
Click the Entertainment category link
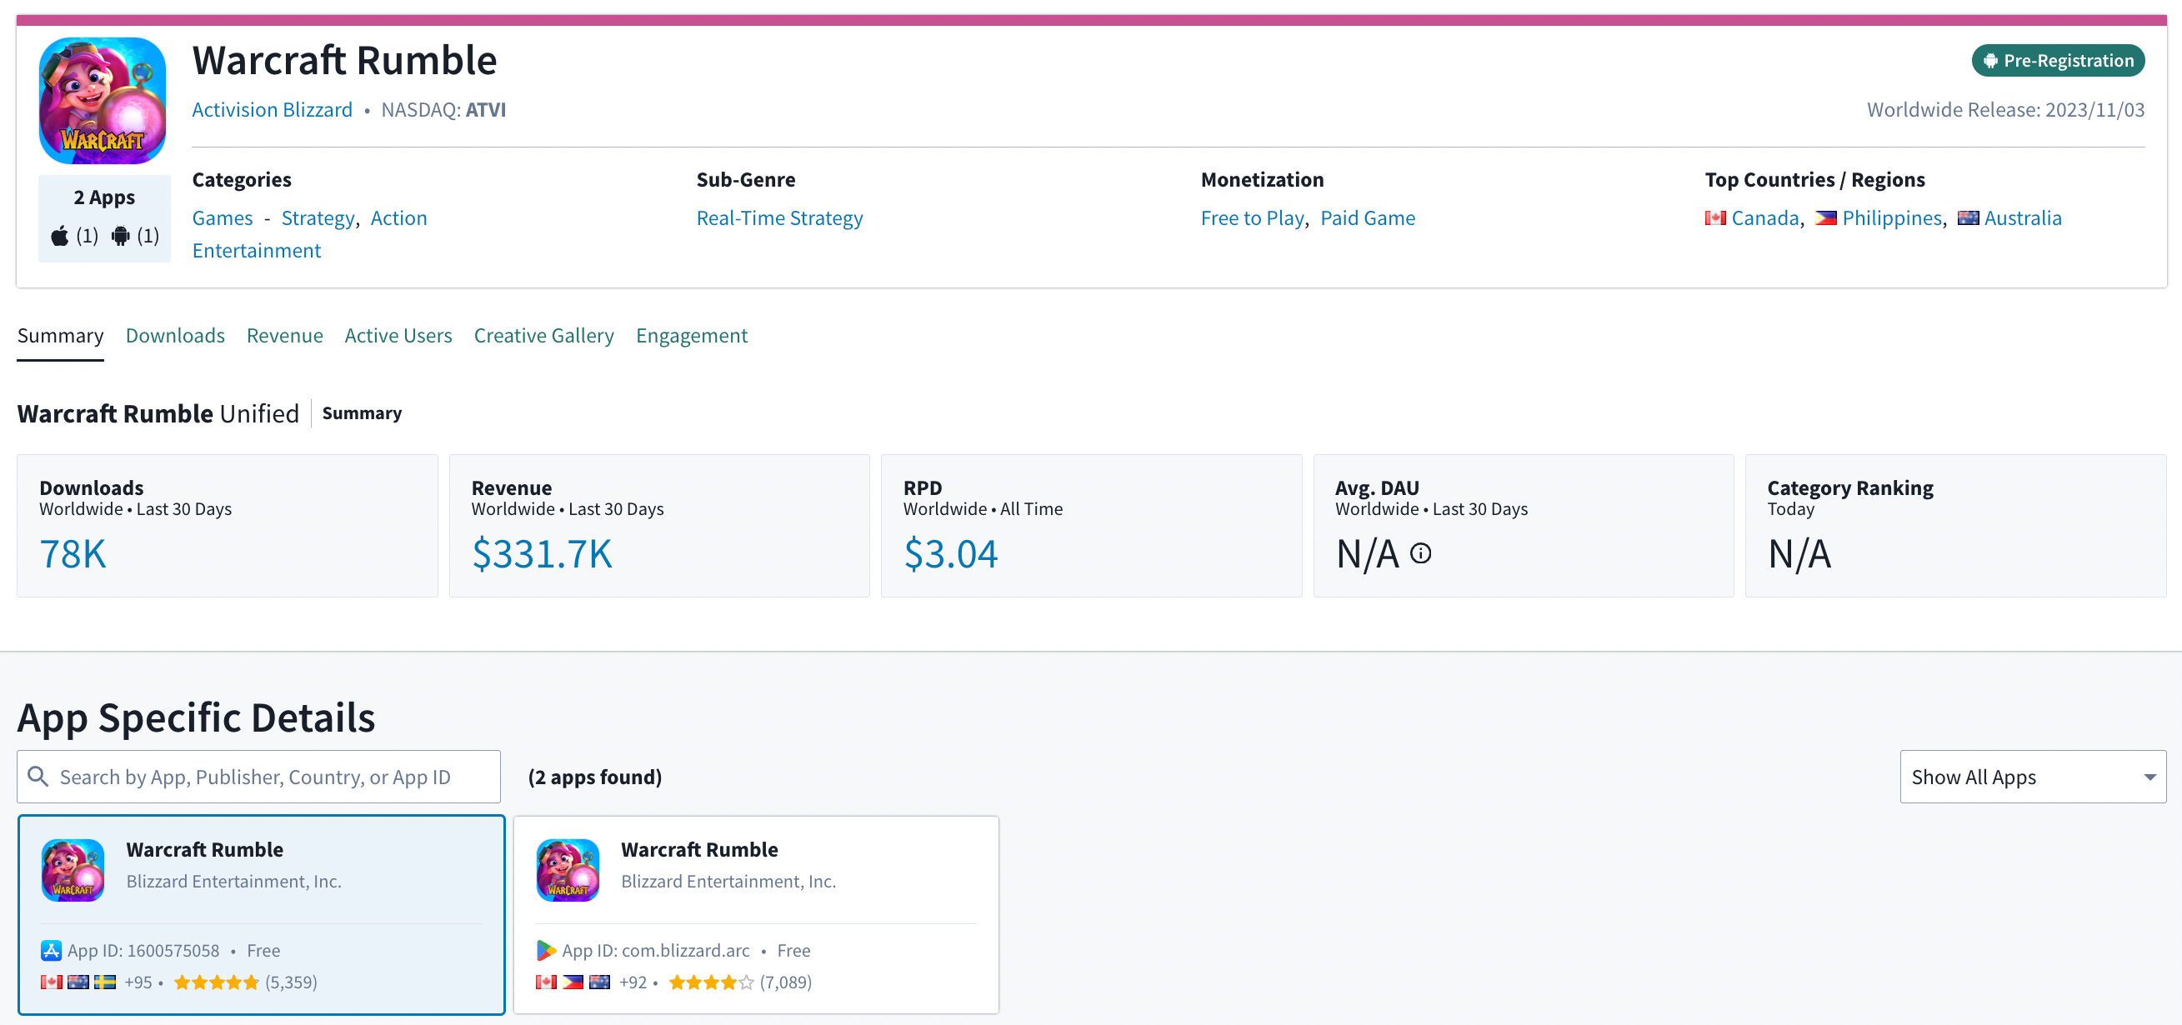[257, 250]
